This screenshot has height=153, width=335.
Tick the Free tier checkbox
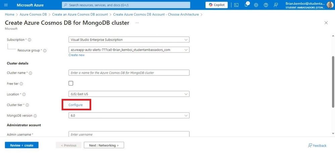71,83
